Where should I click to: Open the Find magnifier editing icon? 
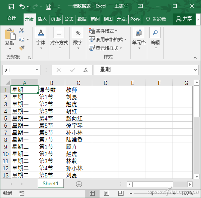(155, 33)
